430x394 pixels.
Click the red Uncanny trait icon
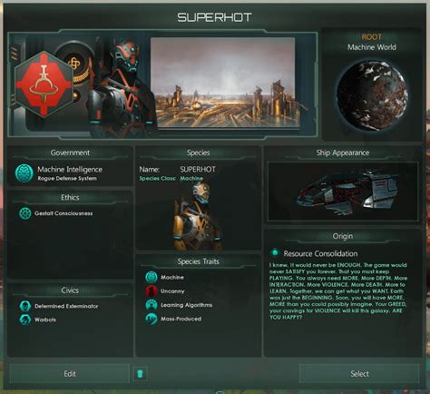pos(151,291)
